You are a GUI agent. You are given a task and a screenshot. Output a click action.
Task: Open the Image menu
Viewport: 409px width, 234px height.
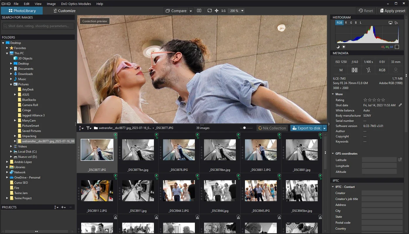[x=51, y=4]
